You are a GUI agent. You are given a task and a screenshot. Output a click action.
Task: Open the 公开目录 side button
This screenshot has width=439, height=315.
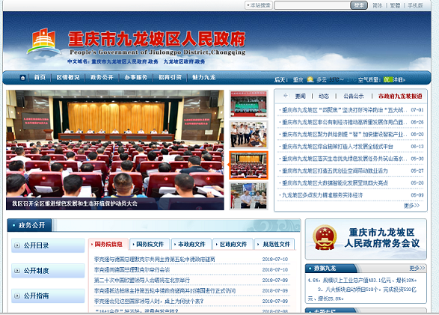click(x=48, y=245)
